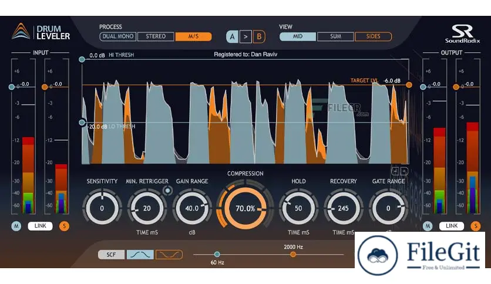Toggle the input M button

(x=16, y=226)
